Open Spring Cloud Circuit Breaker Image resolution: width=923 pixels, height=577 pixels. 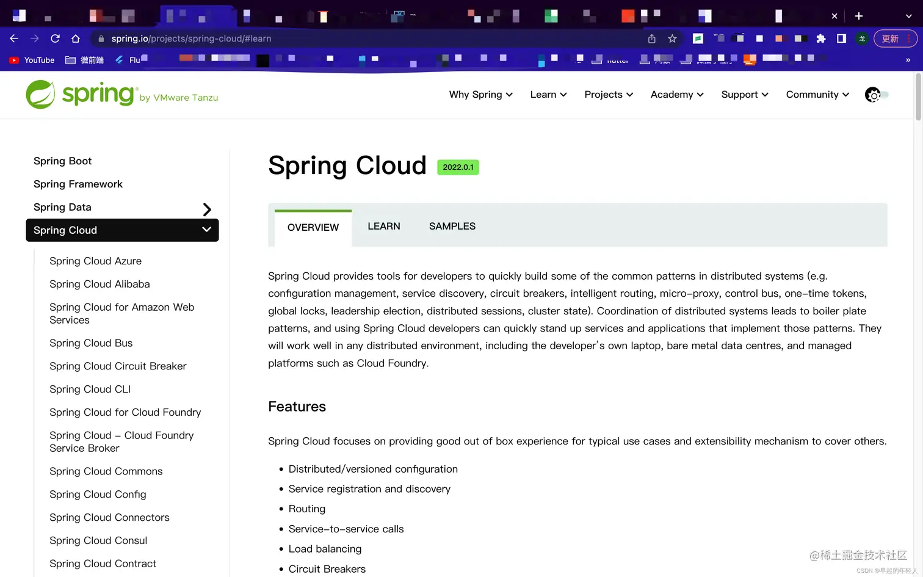(x=118, y=366)
